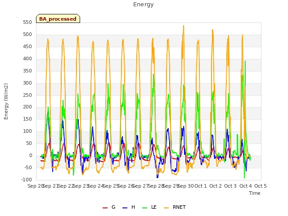
Task: Click the 200 y-axis tick label
Action: tap(27, 107)
